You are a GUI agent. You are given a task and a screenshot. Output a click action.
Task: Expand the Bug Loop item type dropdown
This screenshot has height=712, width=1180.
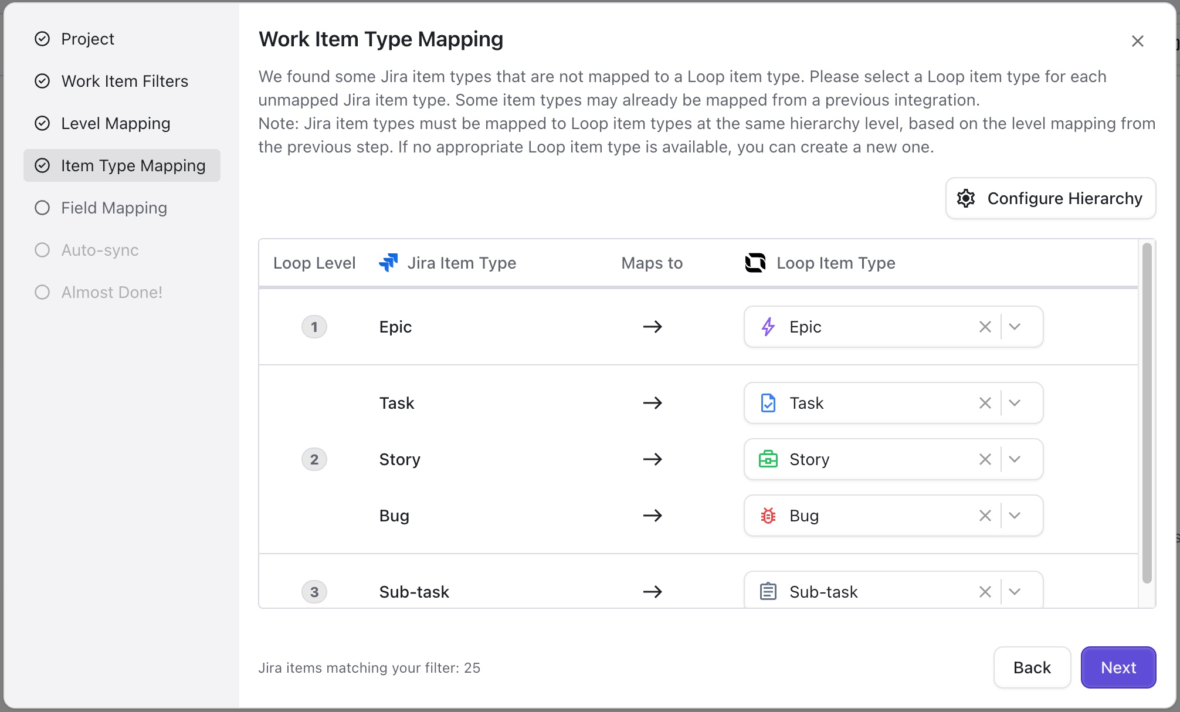click(x=1015, y=516)
